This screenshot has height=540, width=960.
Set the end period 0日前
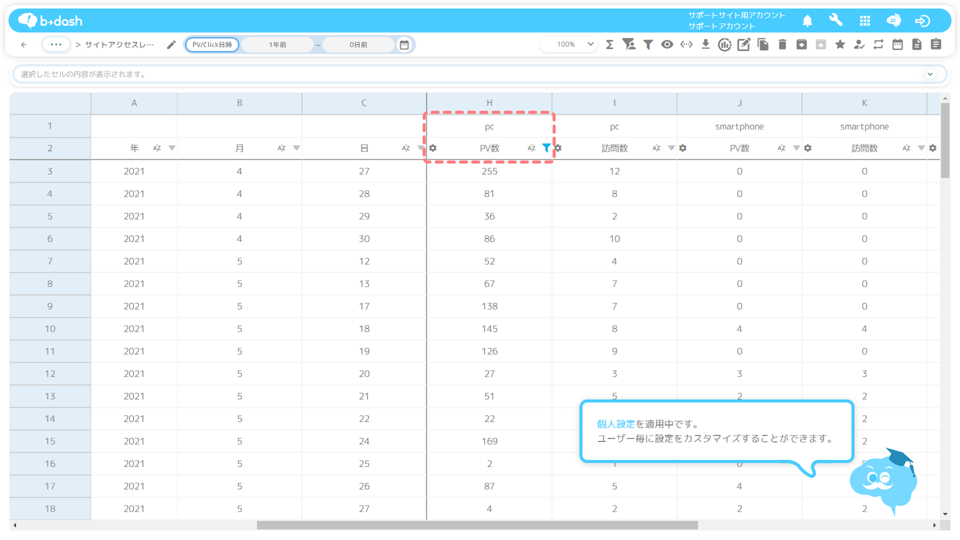358,45
